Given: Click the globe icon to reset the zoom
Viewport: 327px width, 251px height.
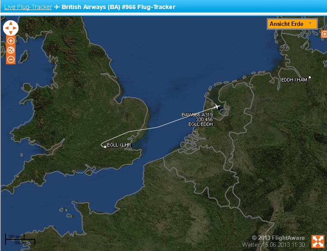Looking at the screenshot, I should (11, 50).
